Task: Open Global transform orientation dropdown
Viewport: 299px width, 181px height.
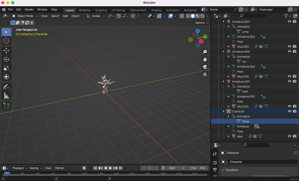Action: (96, 16)
